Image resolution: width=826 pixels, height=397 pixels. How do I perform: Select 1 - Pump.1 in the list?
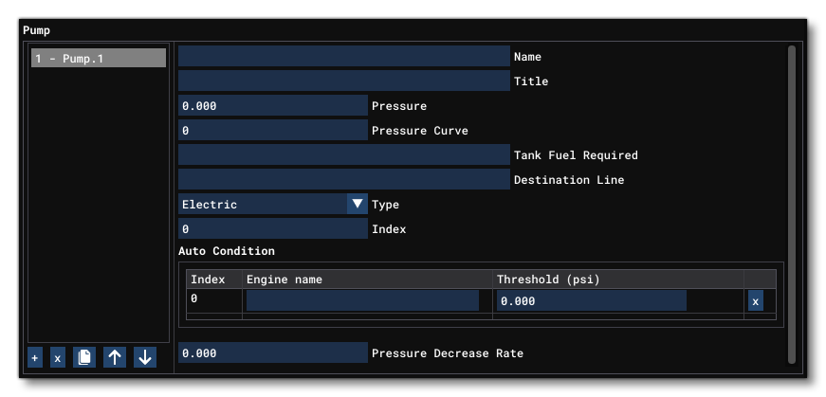coord(98,59)
